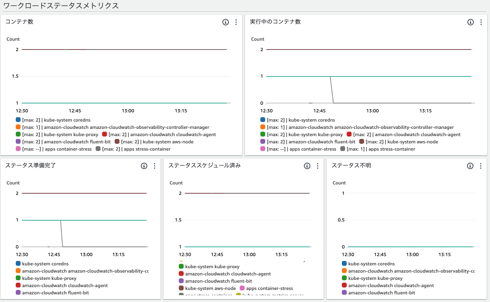Toggle purple fluent-bit swatch in 実行中のコンテナ数 legend
This screenshot has width=490, height=302.
pyautogui.click(x=263, y=142)
